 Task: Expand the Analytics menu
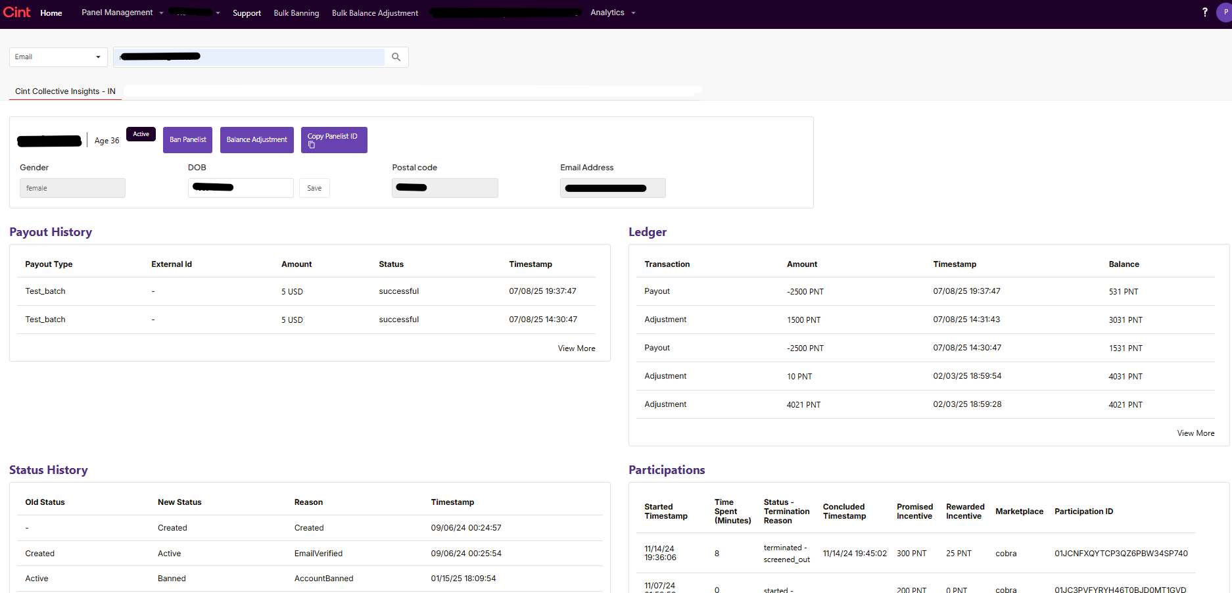point(613,12)
